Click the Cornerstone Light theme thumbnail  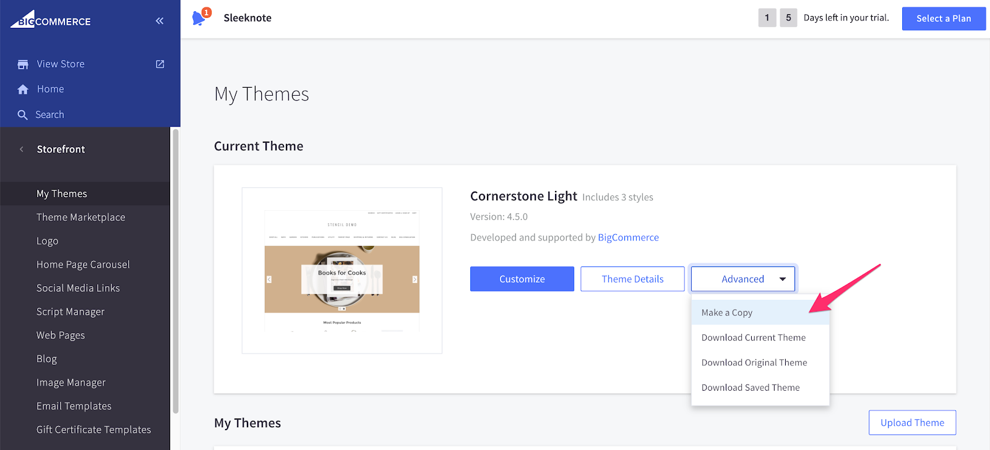pyautogui.click(x=342, y=271)
